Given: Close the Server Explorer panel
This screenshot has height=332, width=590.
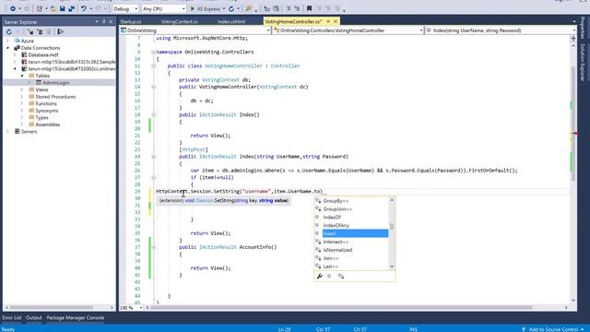Looking at the screenshot, I should pos(111,22).
